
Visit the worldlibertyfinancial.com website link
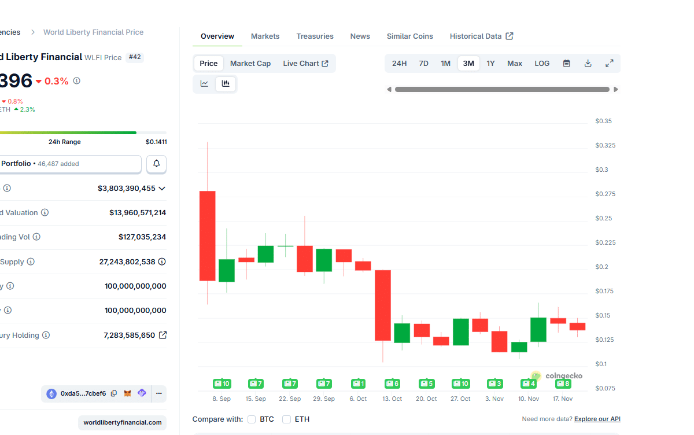(x=123, y=422)
